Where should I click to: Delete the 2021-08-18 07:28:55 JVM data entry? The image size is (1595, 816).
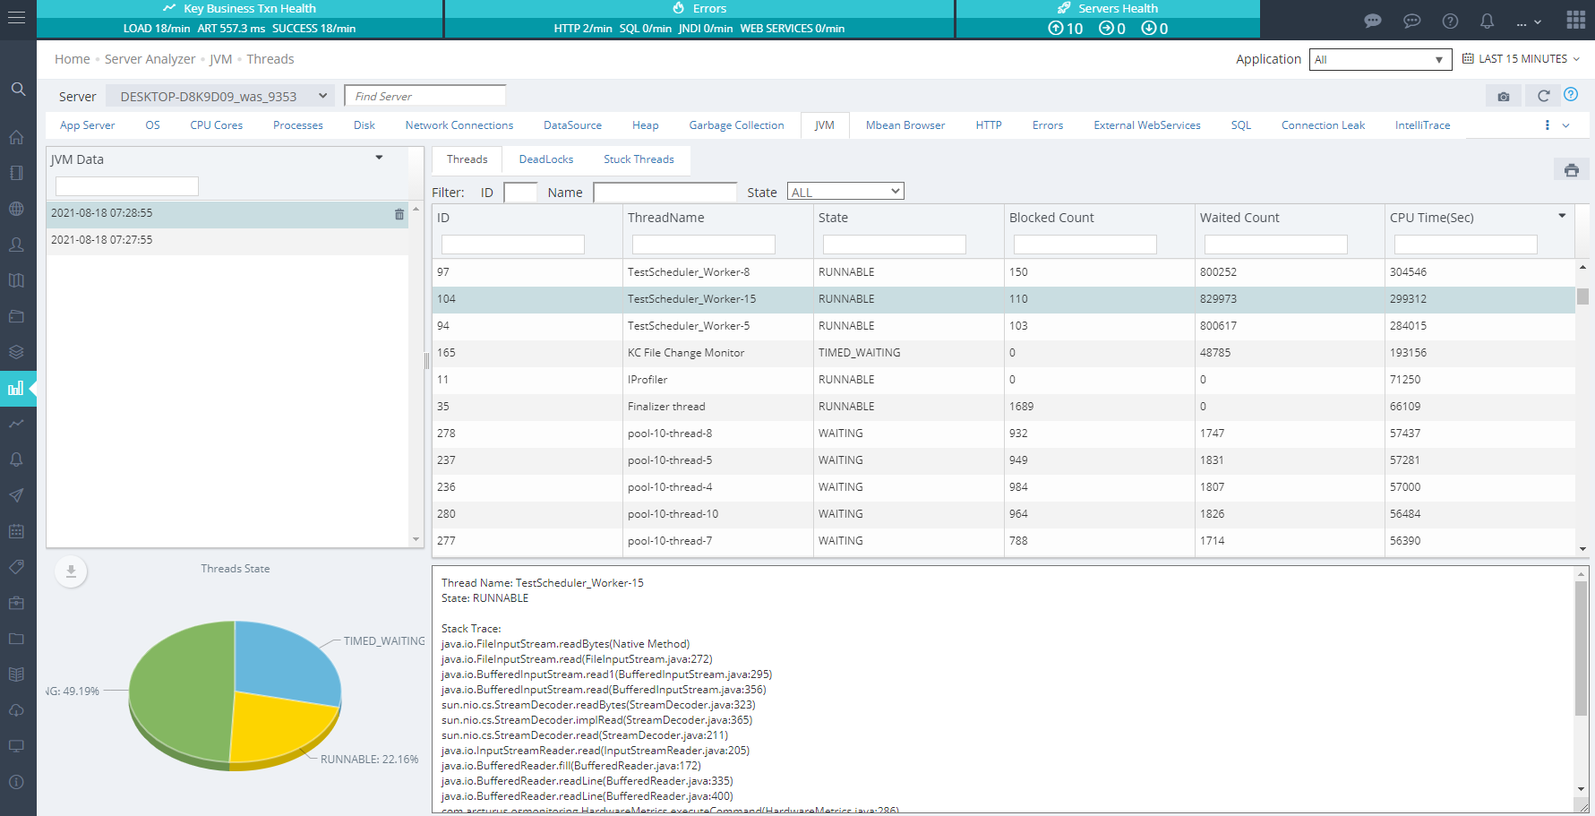399,214
